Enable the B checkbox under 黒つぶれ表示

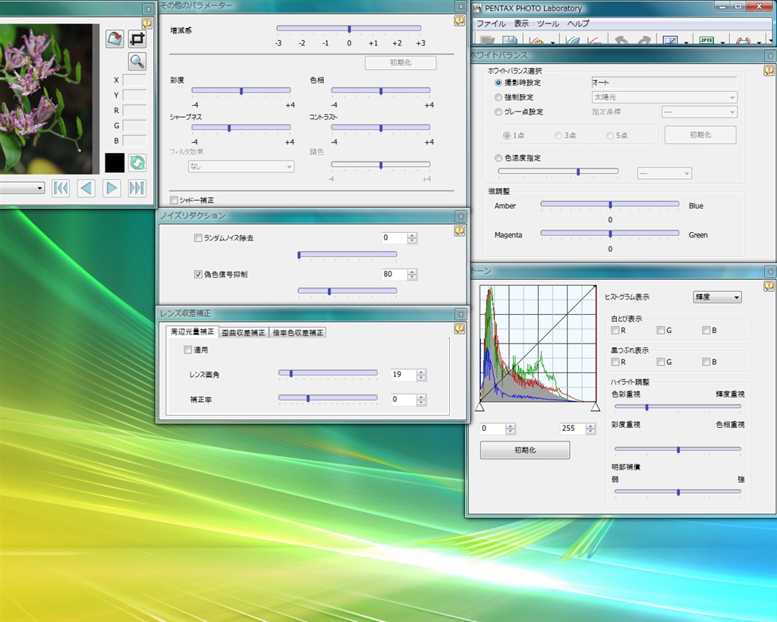706,362
